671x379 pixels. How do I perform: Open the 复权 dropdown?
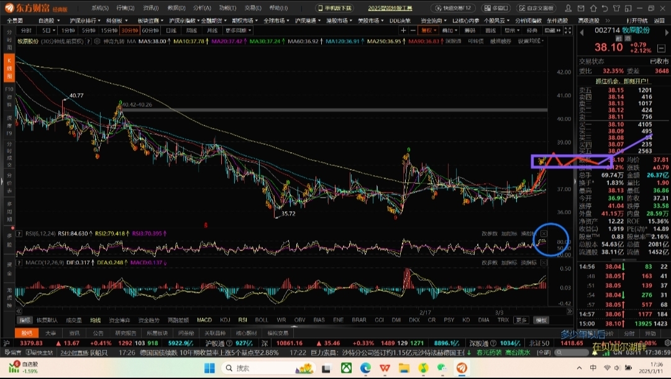(427, 30)
